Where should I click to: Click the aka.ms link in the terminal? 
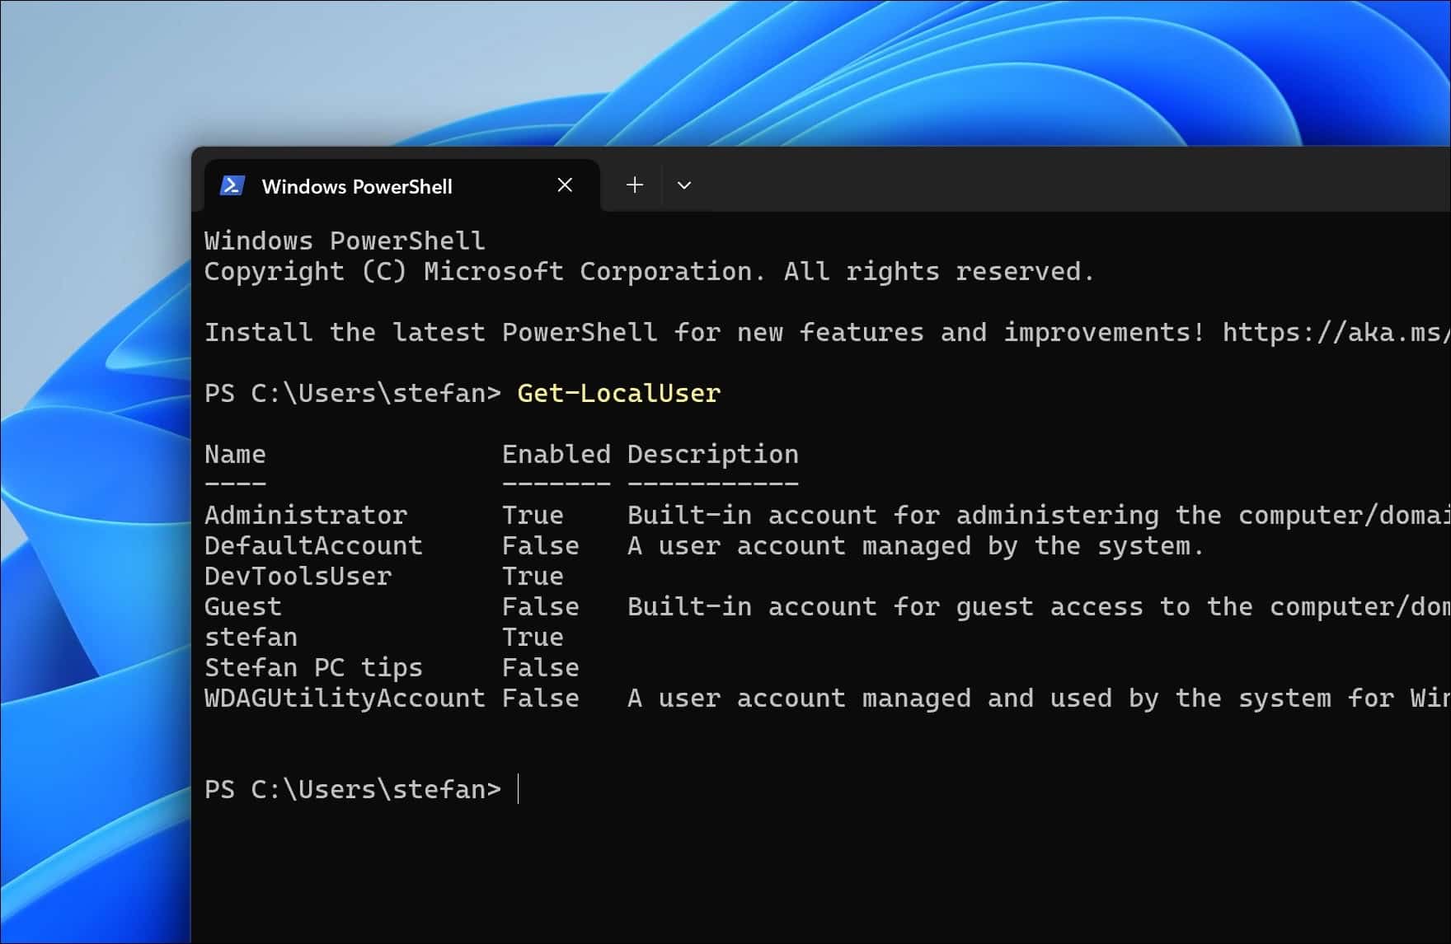point(1335,333)
